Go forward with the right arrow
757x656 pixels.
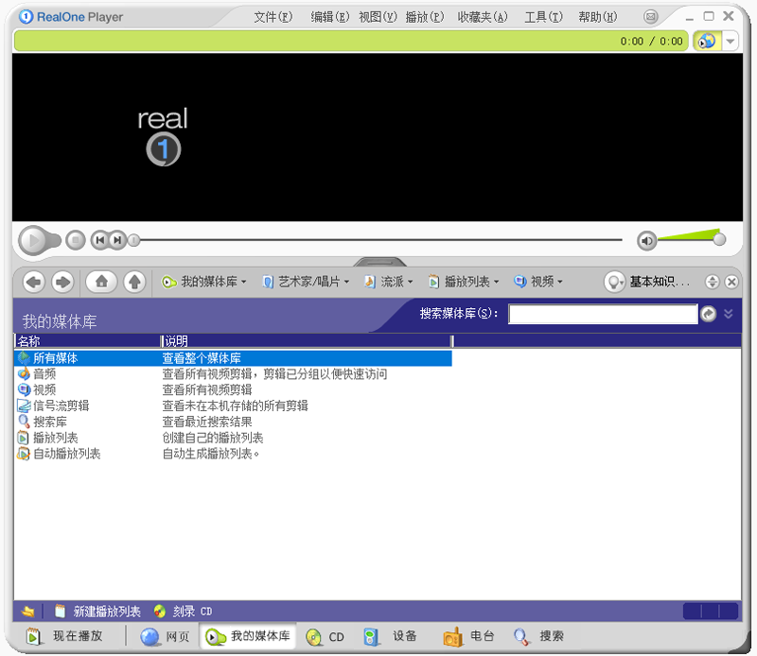click(62, 282)
